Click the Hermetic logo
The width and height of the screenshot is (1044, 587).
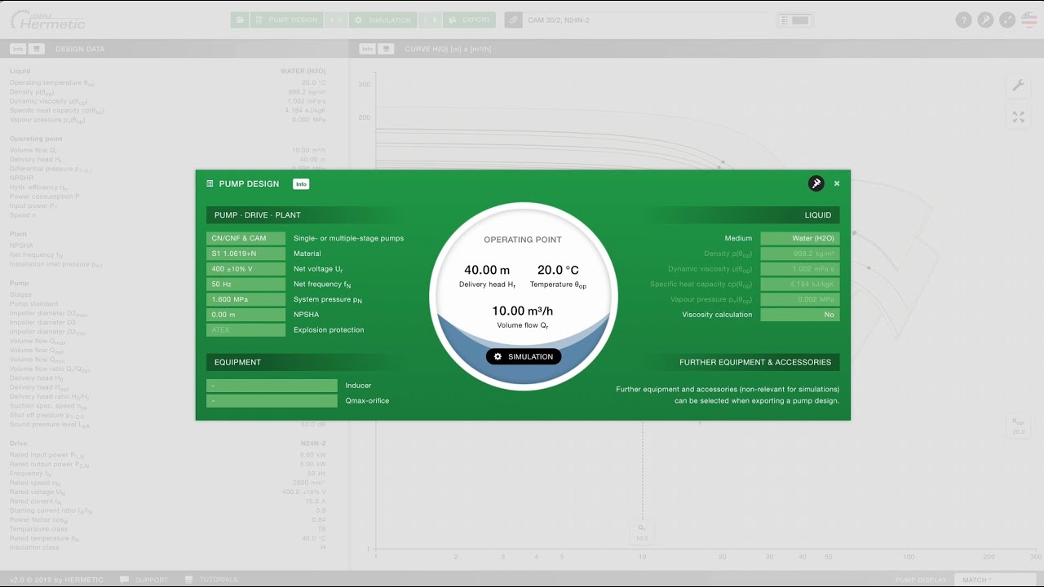click(x=46, y=20)
